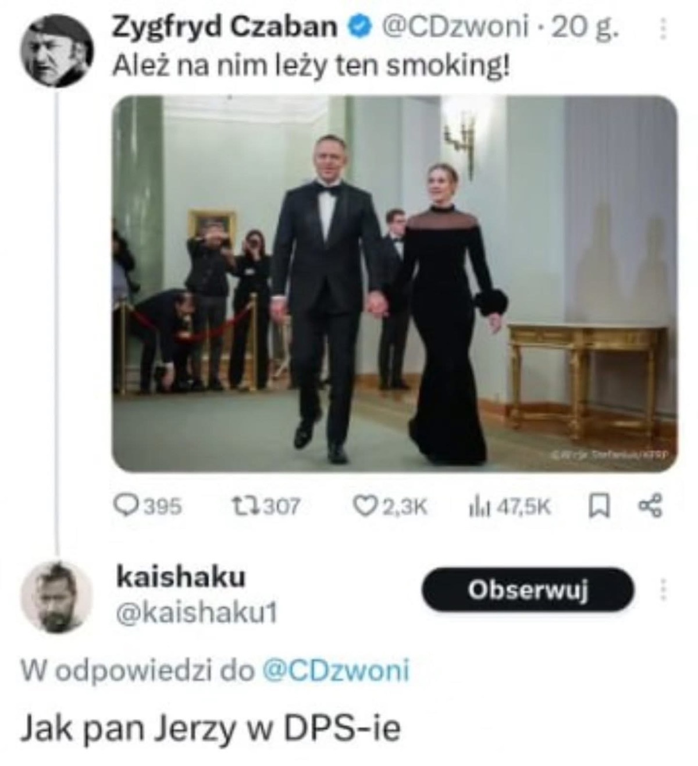The height and width of the screenshot is (766, 698).
Task: Open kaishaku's profile picture
Action: click(x=56, y=596)
